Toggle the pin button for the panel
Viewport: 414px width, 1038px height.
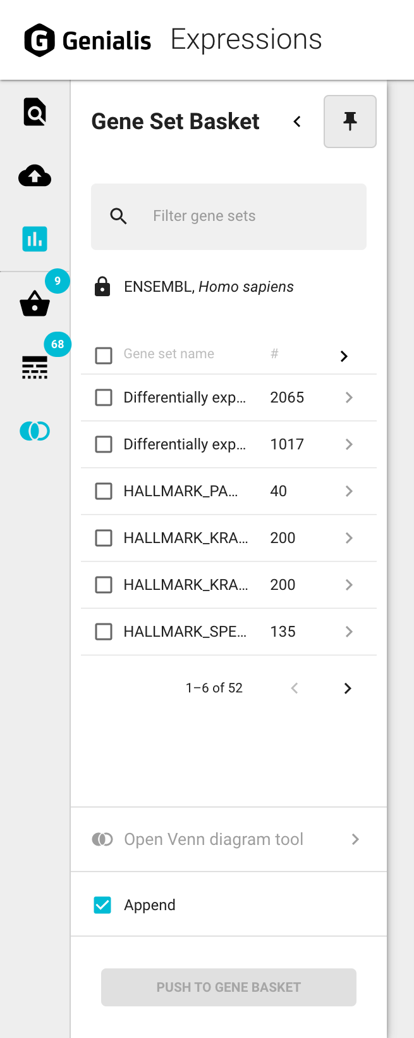350,122
